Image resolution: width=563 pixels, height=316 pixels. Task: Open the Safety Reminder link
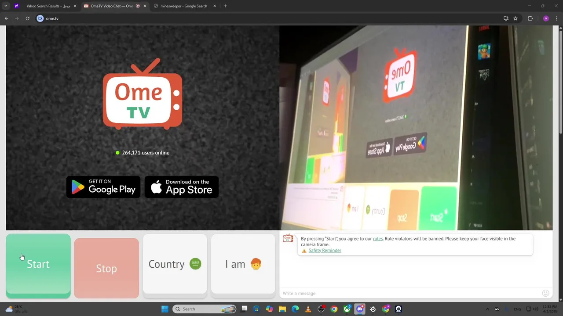(325, 251)
